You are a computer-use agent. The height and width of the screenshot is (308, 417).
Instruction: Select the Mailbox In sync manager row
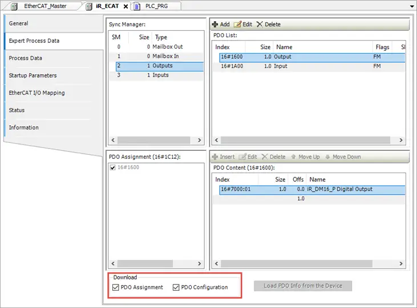pos(156,56)
